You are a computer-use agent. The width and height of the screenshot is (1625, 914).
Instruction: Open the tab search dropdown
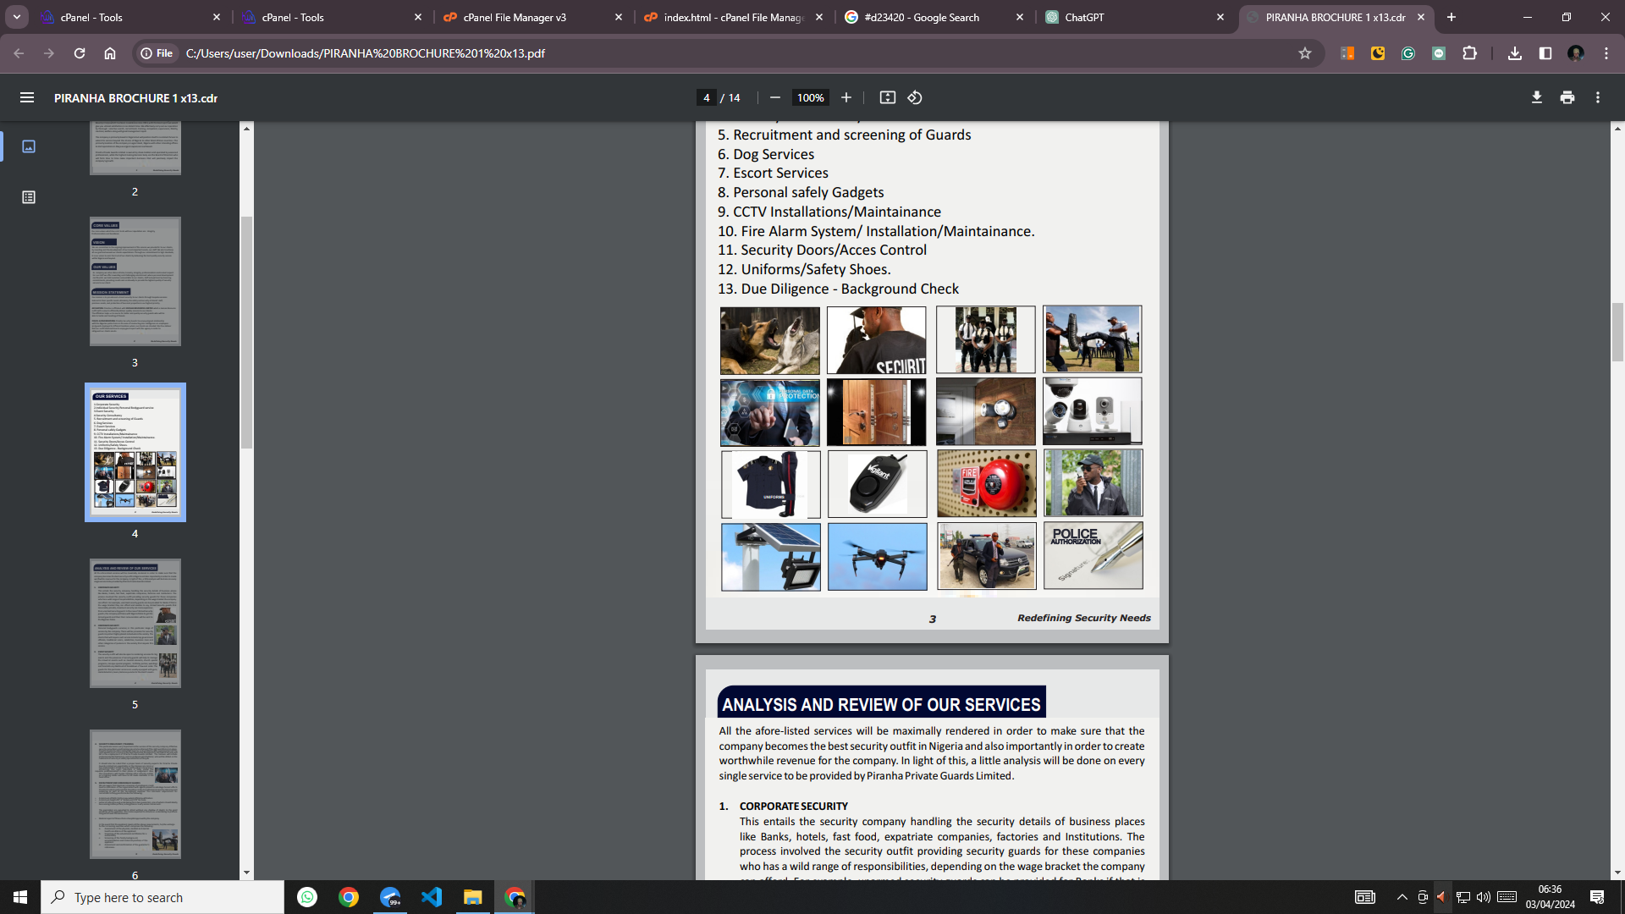(16, 17)
